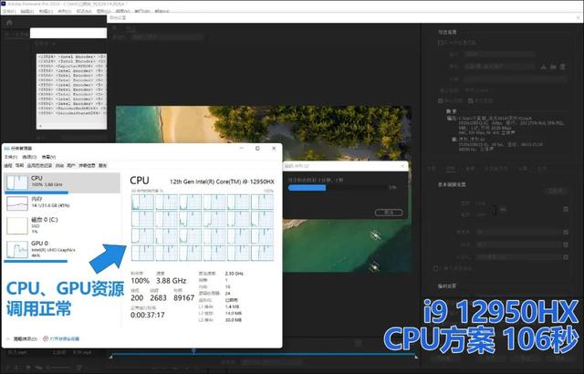Toggle the 导出视频 export video checkbox
Viewport: 584px width, 374px height.
[440, 100]
